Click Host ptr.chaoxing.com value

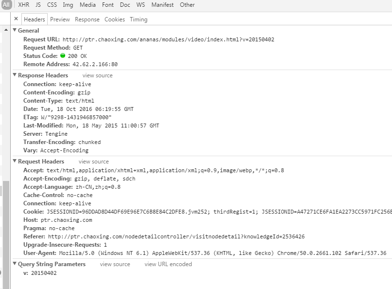tap(66, 220)
